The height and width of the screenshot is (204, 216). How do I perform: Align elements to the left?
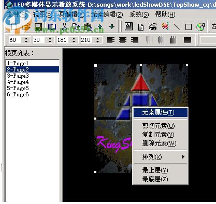(111, 40)
